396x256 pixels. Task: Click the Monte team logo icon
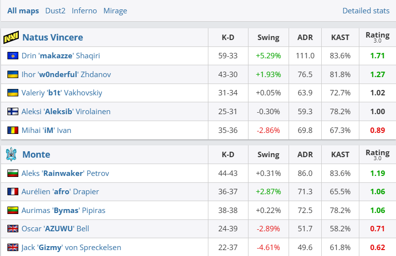pyautogui.click(x=11, y=155)
